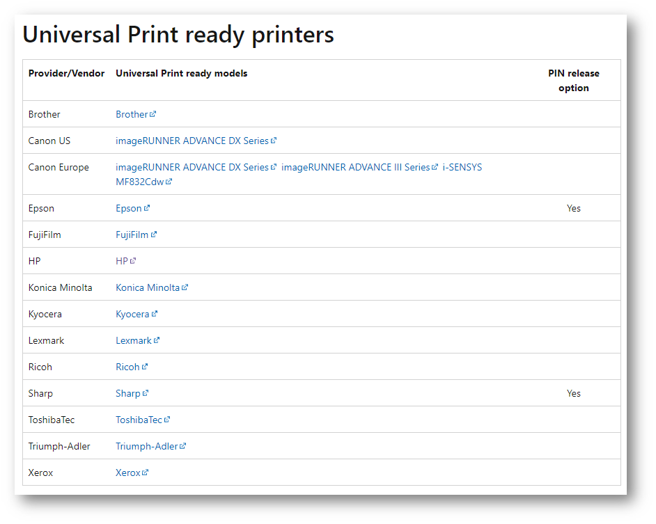656x524 pixels.
Task: Select the 'Triumph-Adler' vendor name cell
Action: [x=59, y=446]
